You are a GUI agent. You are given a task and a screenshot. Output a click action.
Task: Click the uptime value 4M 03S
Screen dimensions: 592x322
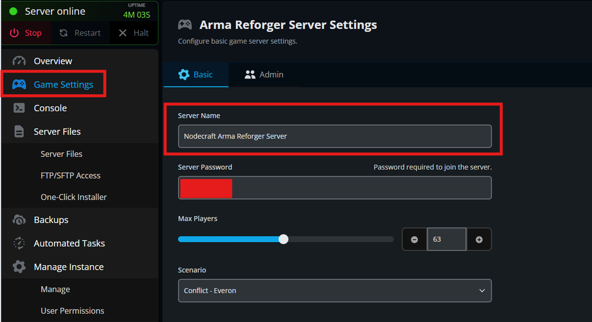click(x=137, y=15)
